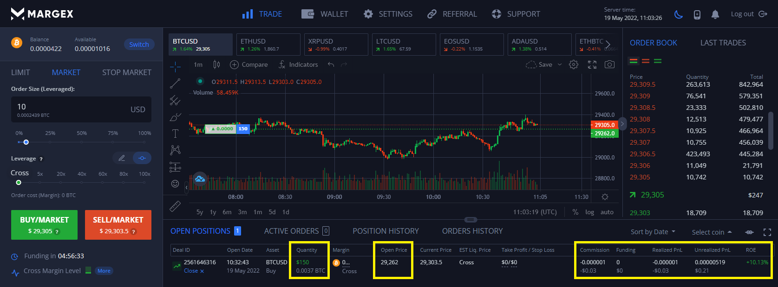Switch leverage to manual edit pencil
The height and width of the screenshot is (287, 778).
coord(122,158)
